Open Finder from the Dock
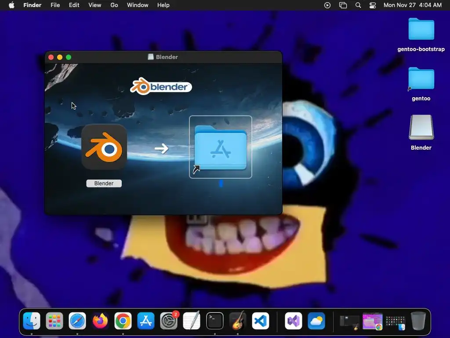The height and width of the screenshot is (338, 450). (x=32, y=321)
